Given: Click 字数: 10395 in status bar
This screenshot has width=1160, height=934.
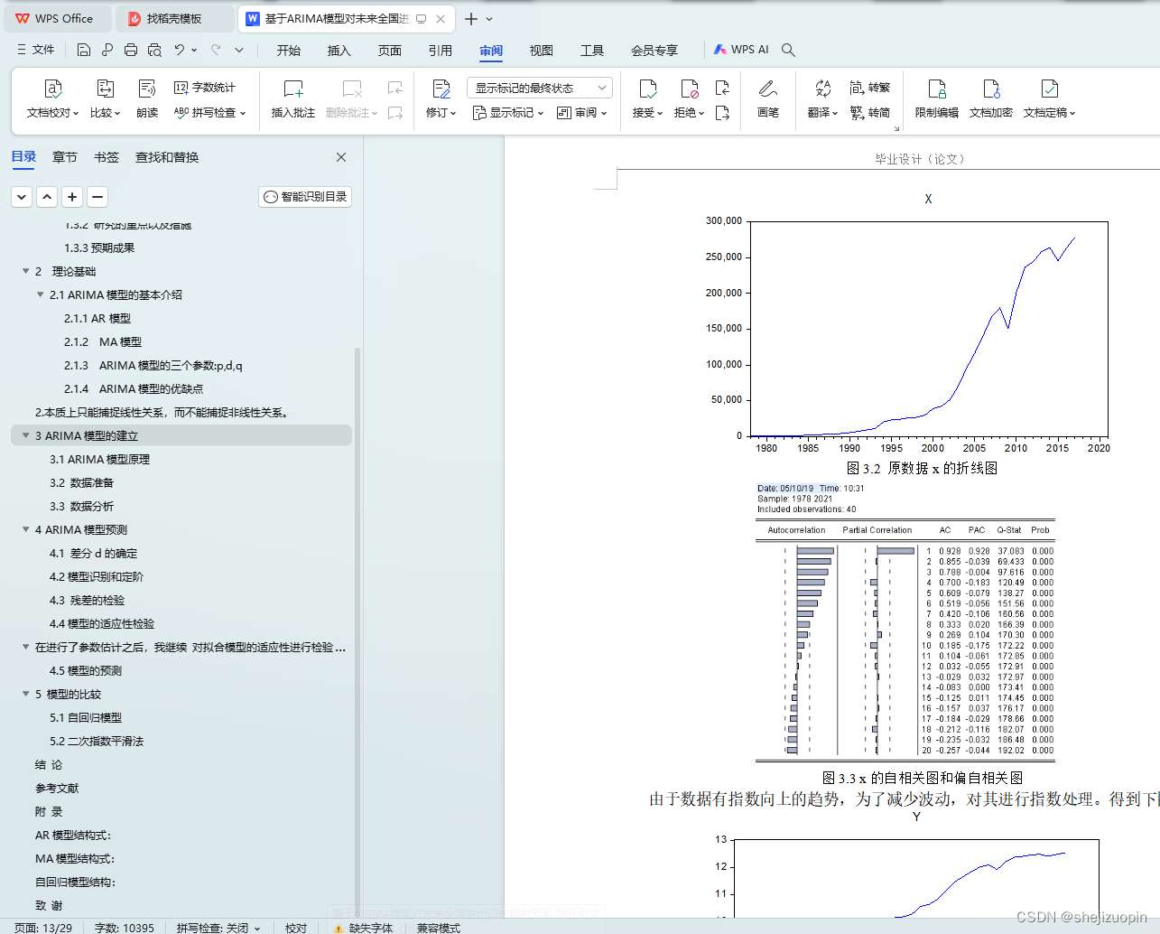Looking at the screenshot, I should click(125, 928).
